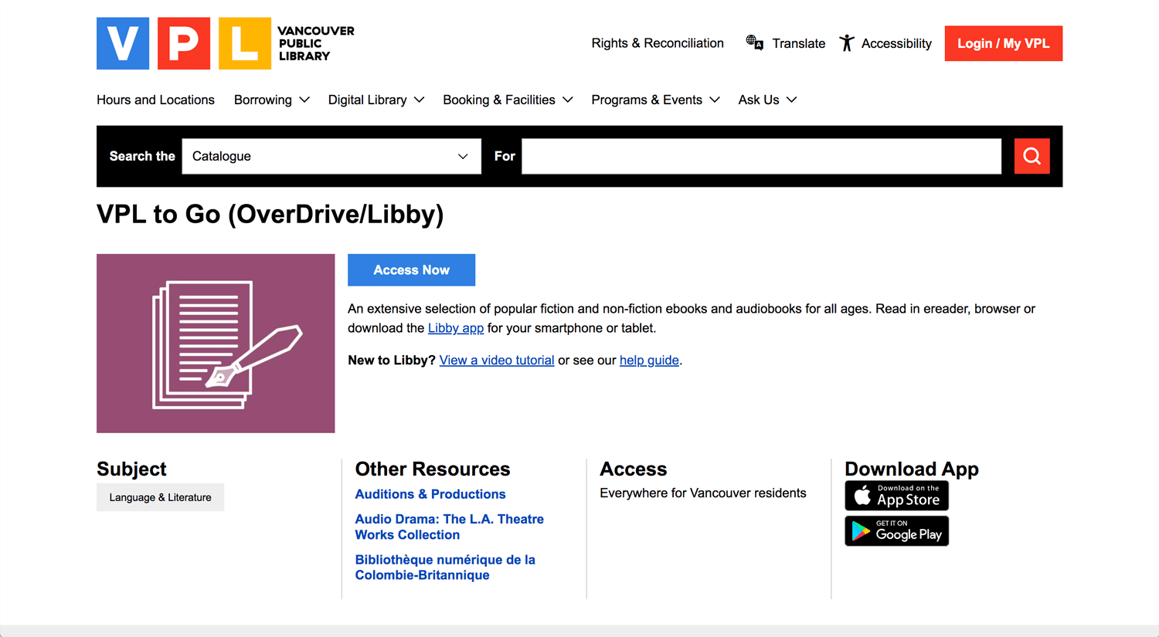Click the Subject heading
1159x637 pixels.
(x=131, y=469)
